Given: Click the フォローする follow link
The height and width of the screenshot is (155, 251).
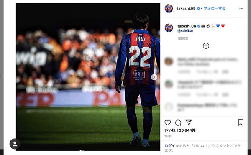Looking at the screenshot, I should tap(215, 8).
